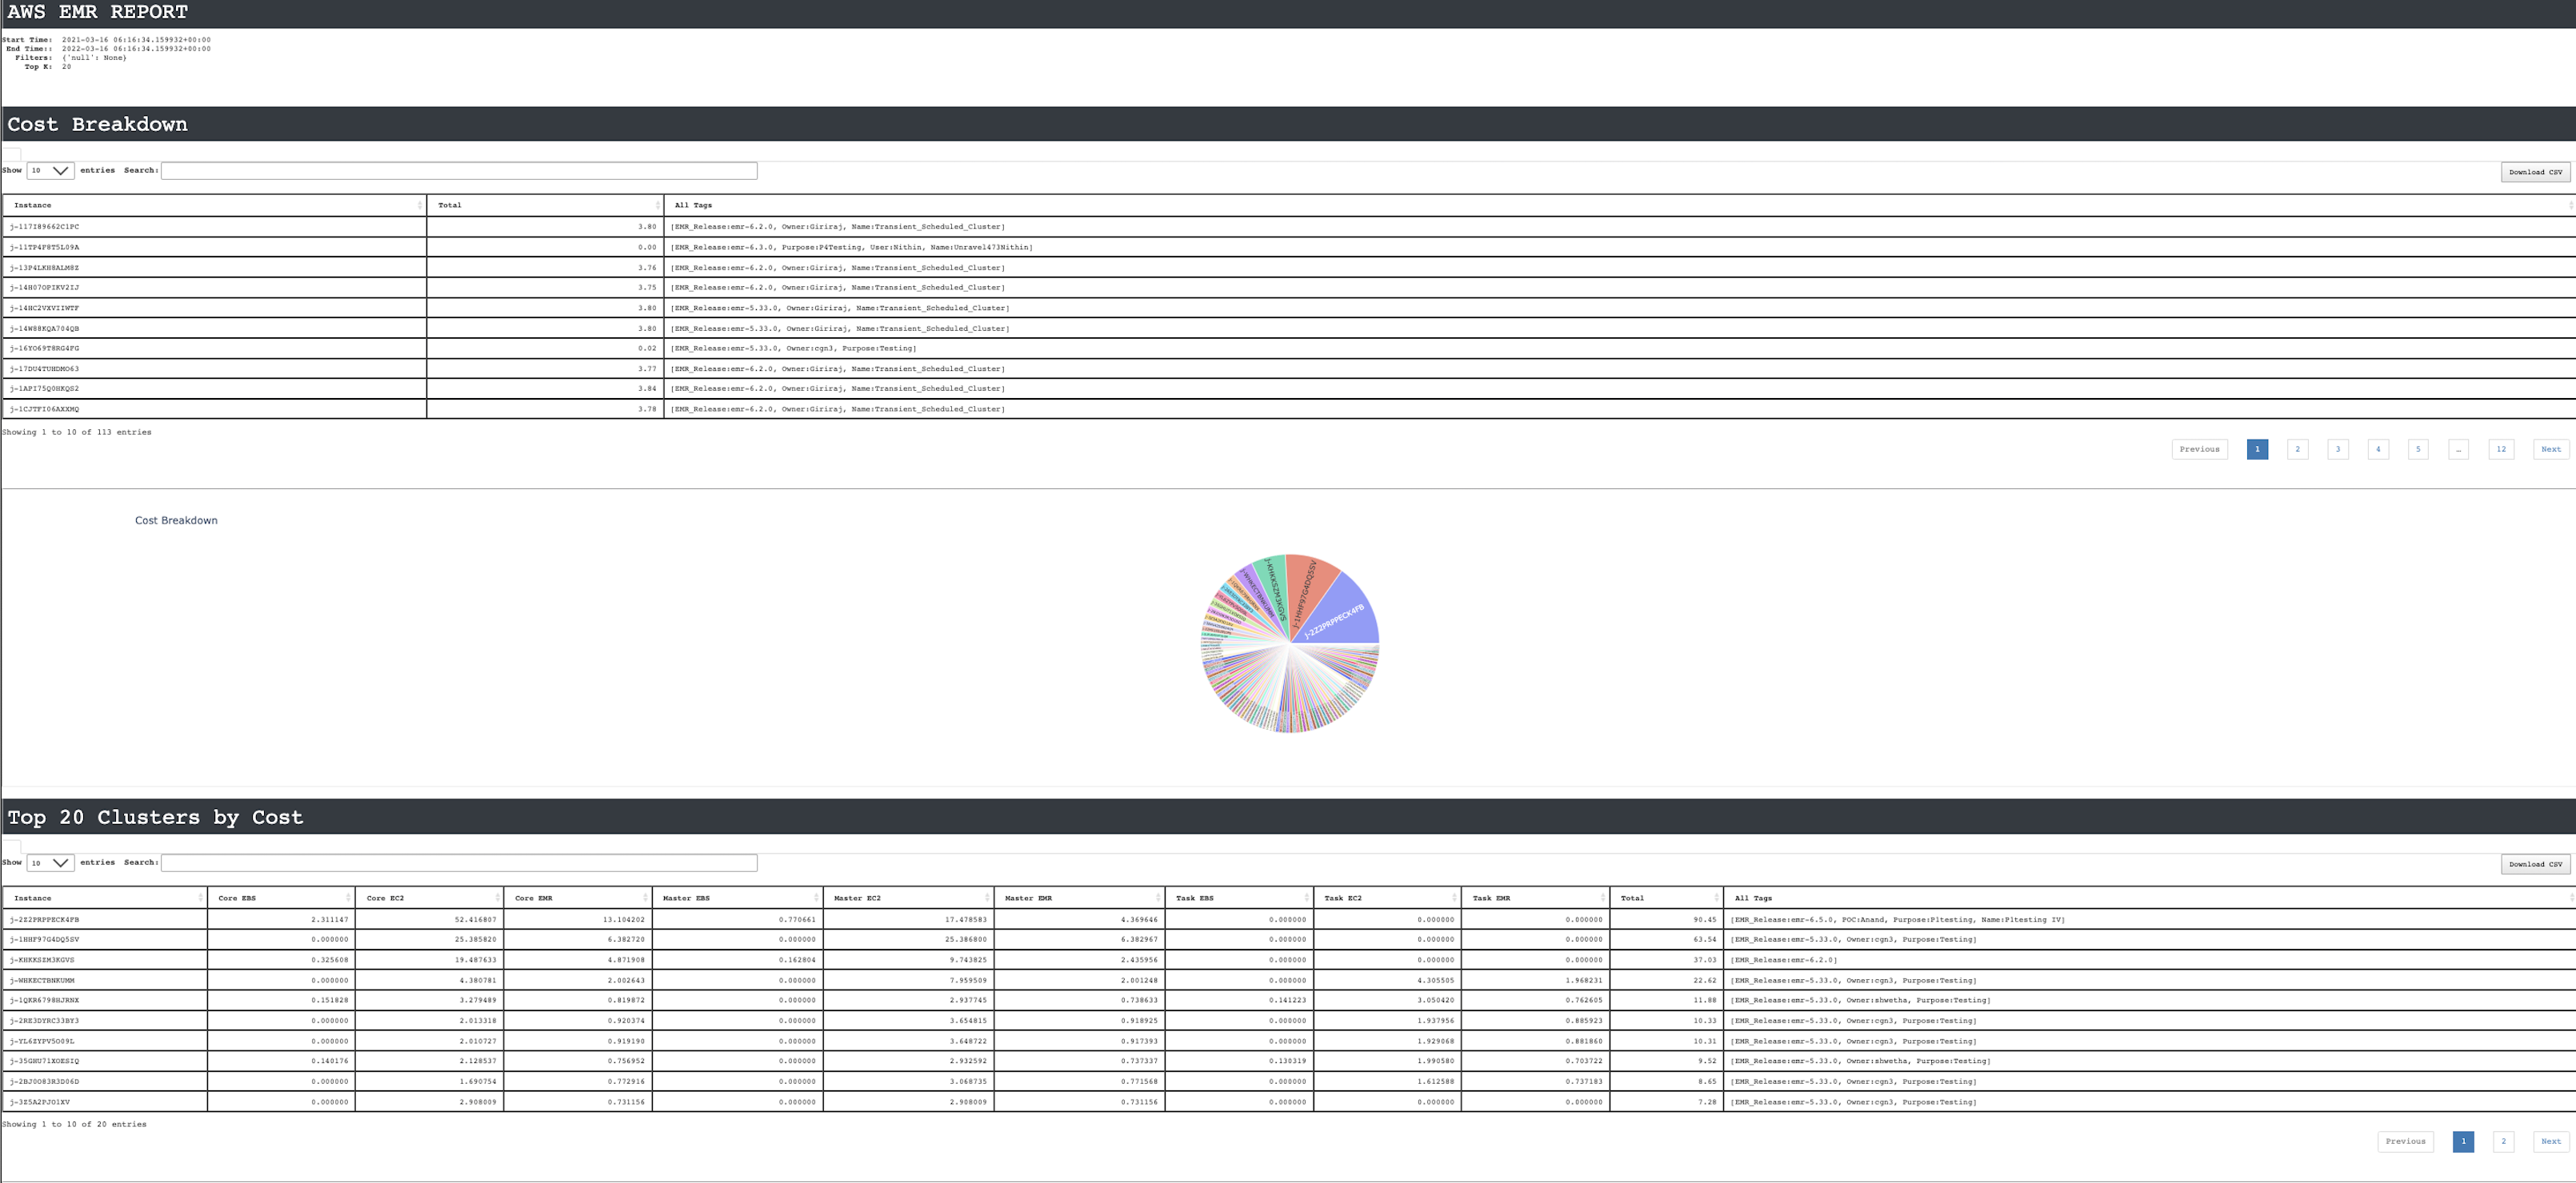Focus the Top 20 Clusters search field

(459, 863)
